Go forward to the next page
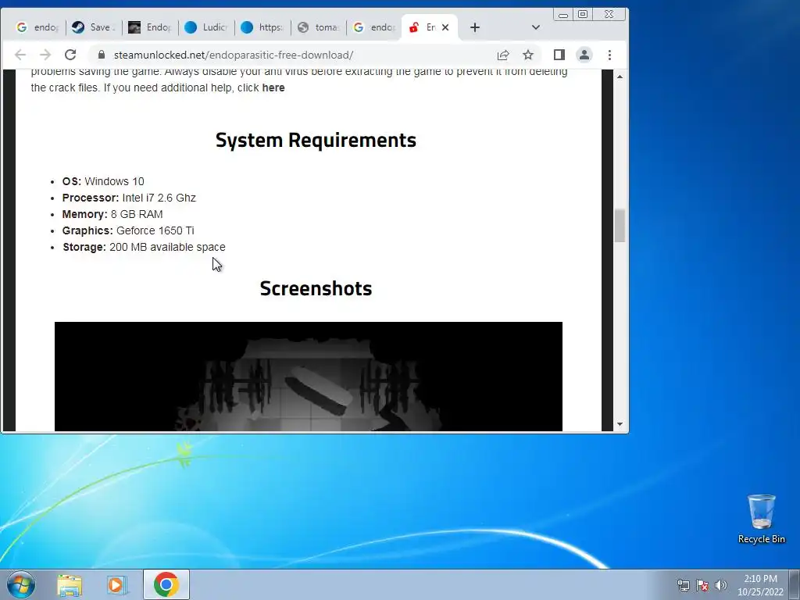 click(45, 55)
